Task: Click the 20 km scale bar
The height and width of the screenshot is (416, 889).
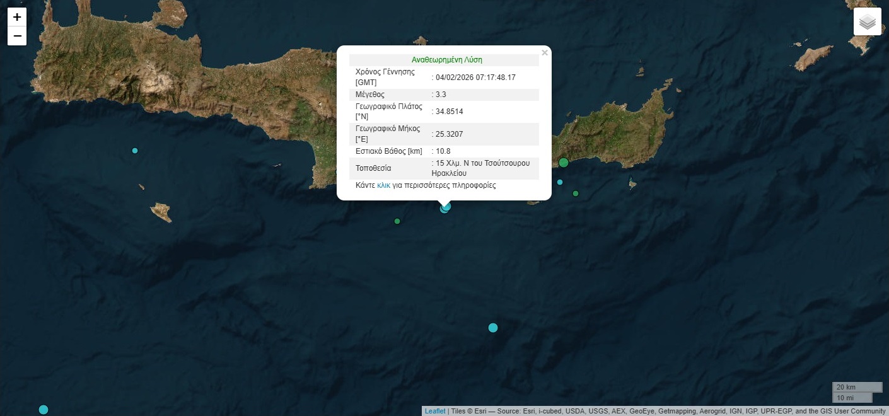Action: pyautogui.click(x=857, y=387)
